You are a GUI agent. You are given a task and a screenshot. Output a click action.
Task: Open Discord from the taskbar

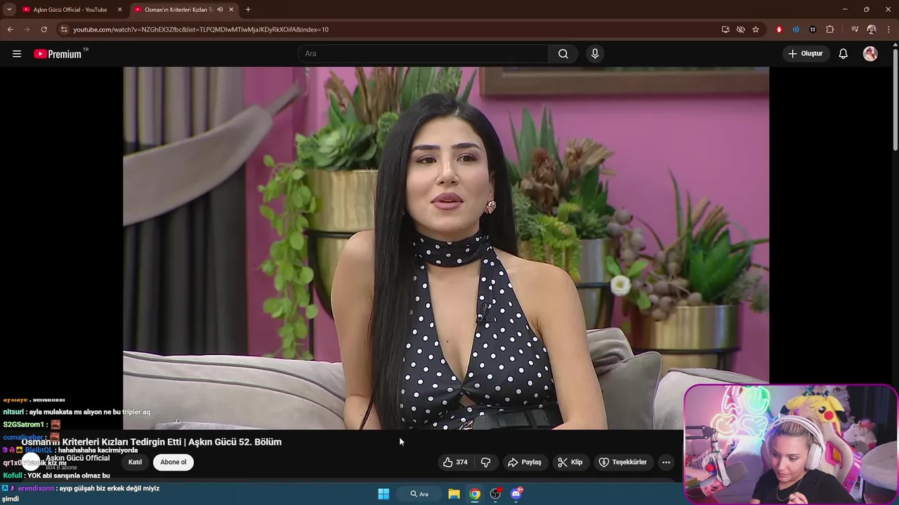[516, 494]
